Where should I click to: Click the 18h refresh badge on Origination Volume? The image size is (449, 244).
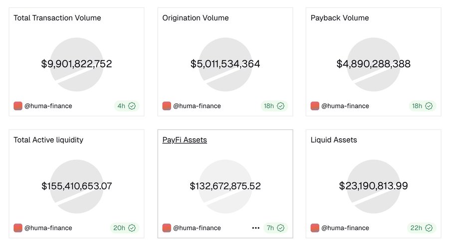tap(273, 106)
